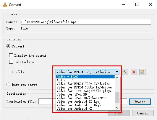The width and height of the screenshot is (157, 120).
Task: Collapse the Profile dropdown combo box
Action: coord(88,72)
